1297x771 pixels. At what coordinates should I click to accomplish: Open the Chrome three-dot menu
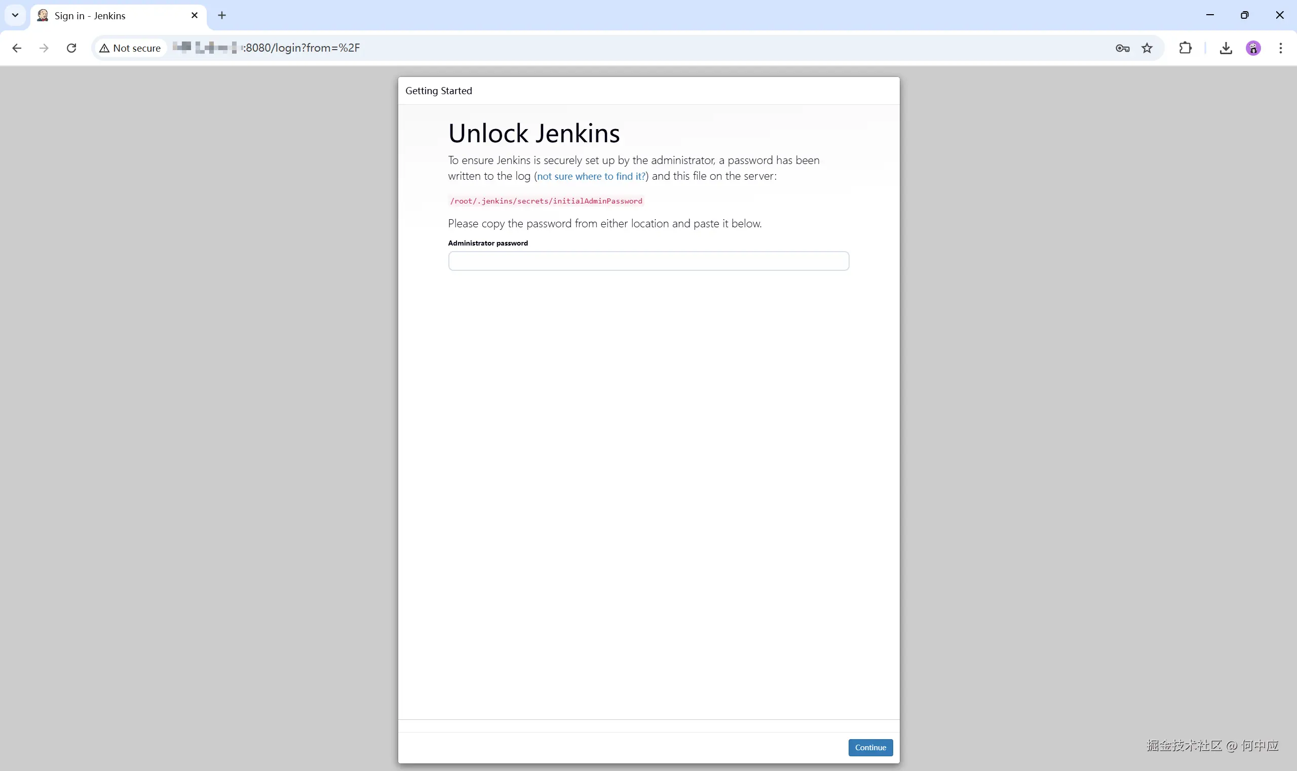click(1280, 48)
